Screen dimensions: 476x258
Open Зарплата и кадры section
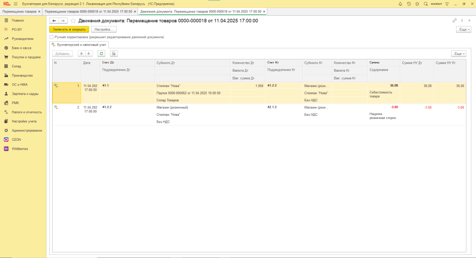click(x=25, y=94)
